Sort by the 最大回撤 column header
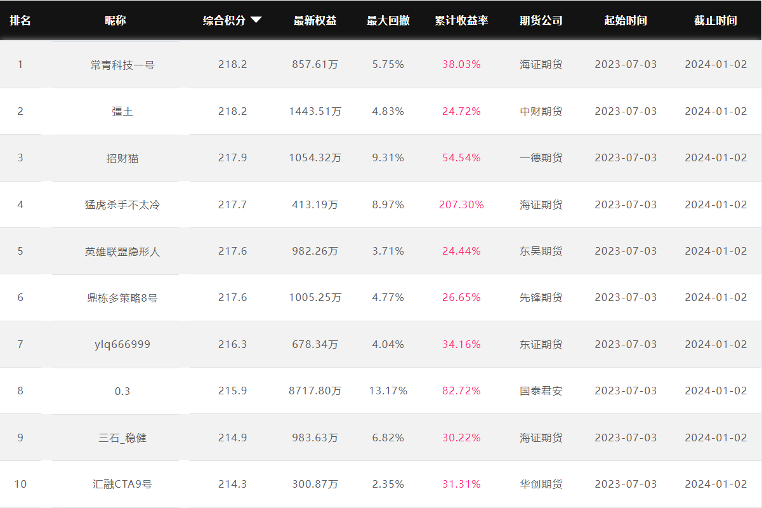Viewport: 762px width, 508px height. click(388, 20)
